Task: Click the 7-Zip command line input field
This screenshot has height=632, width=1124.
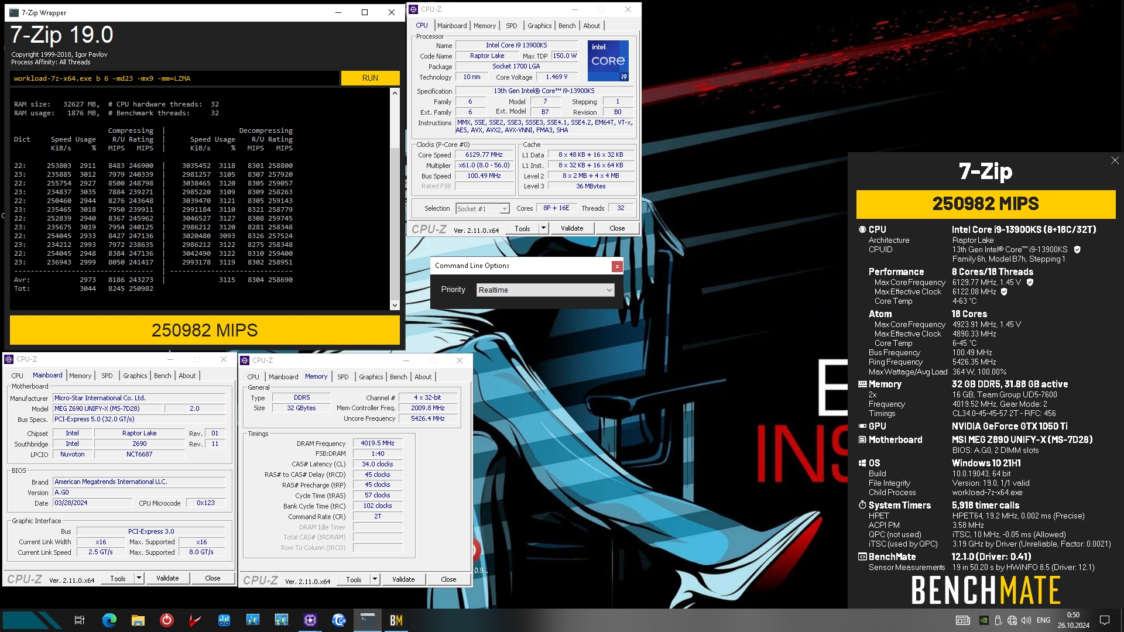Action: (x=174, y=78)
